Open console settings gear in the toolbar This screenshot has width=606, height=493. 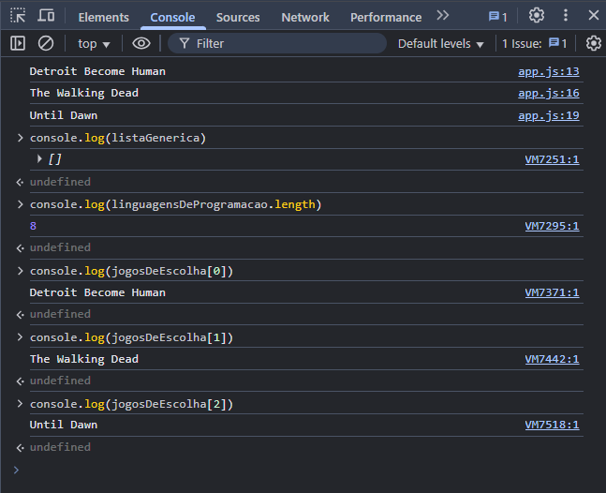click(593, 43)
